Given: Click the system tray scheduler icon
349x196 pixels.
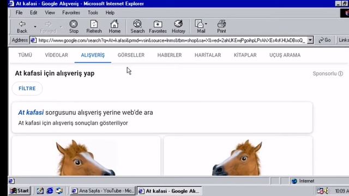Looking at the screenshot, I should [320, 191].
